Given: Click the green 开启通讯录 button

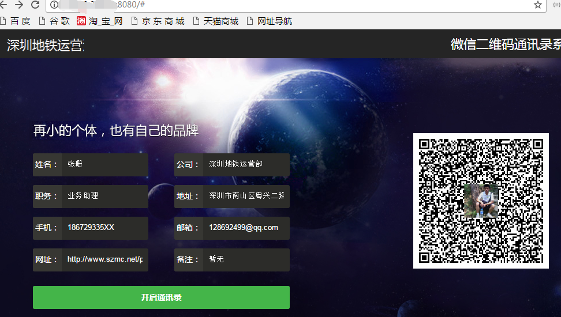Looking at the screenshot, I should [161, 297].
